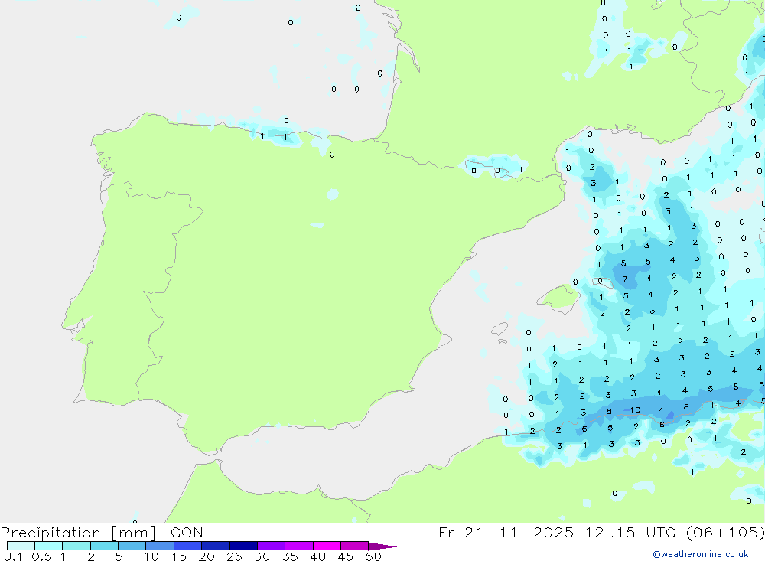Click the 45–50 mm legend swatch
The width and height of the screenshot is (765, 561).
pyautogui.click(x=355, y=546)
